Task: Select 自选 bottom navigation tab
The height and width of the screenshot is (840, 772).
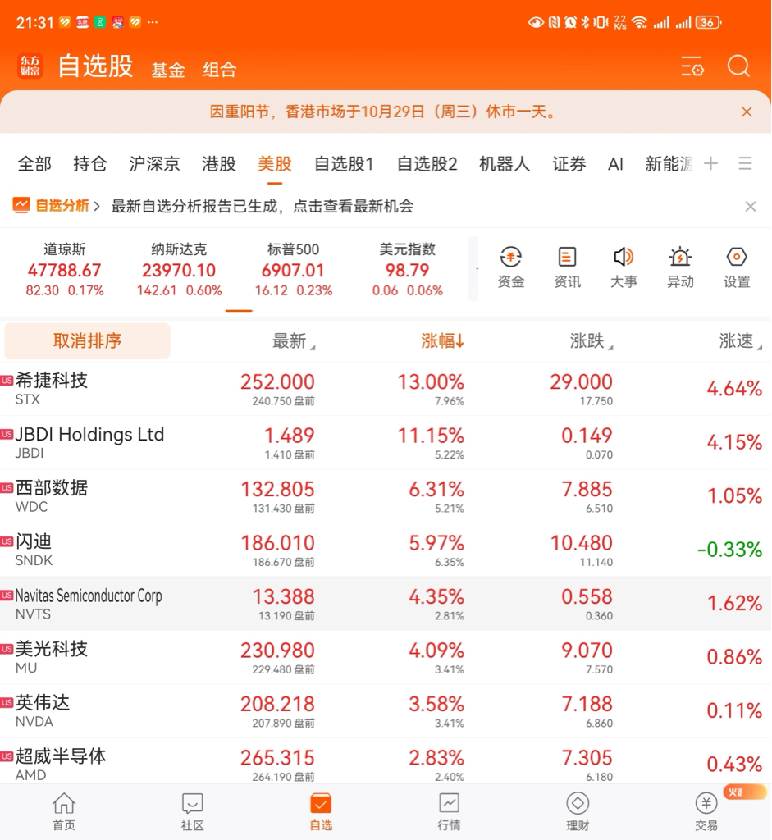Action: coord(321,811)
